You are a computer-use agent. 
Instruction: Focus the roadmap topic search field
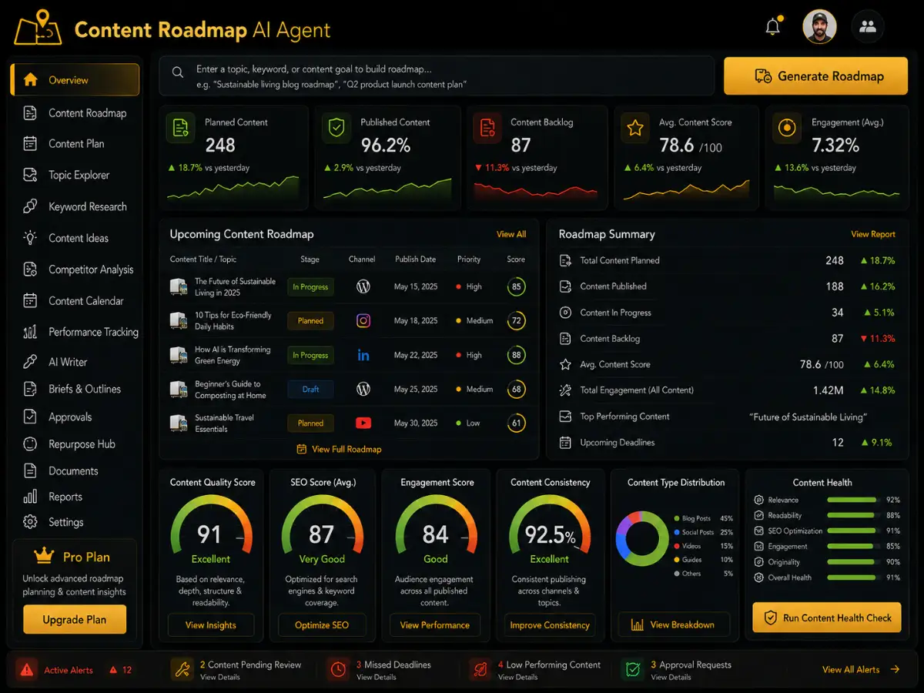coord(437,75)
